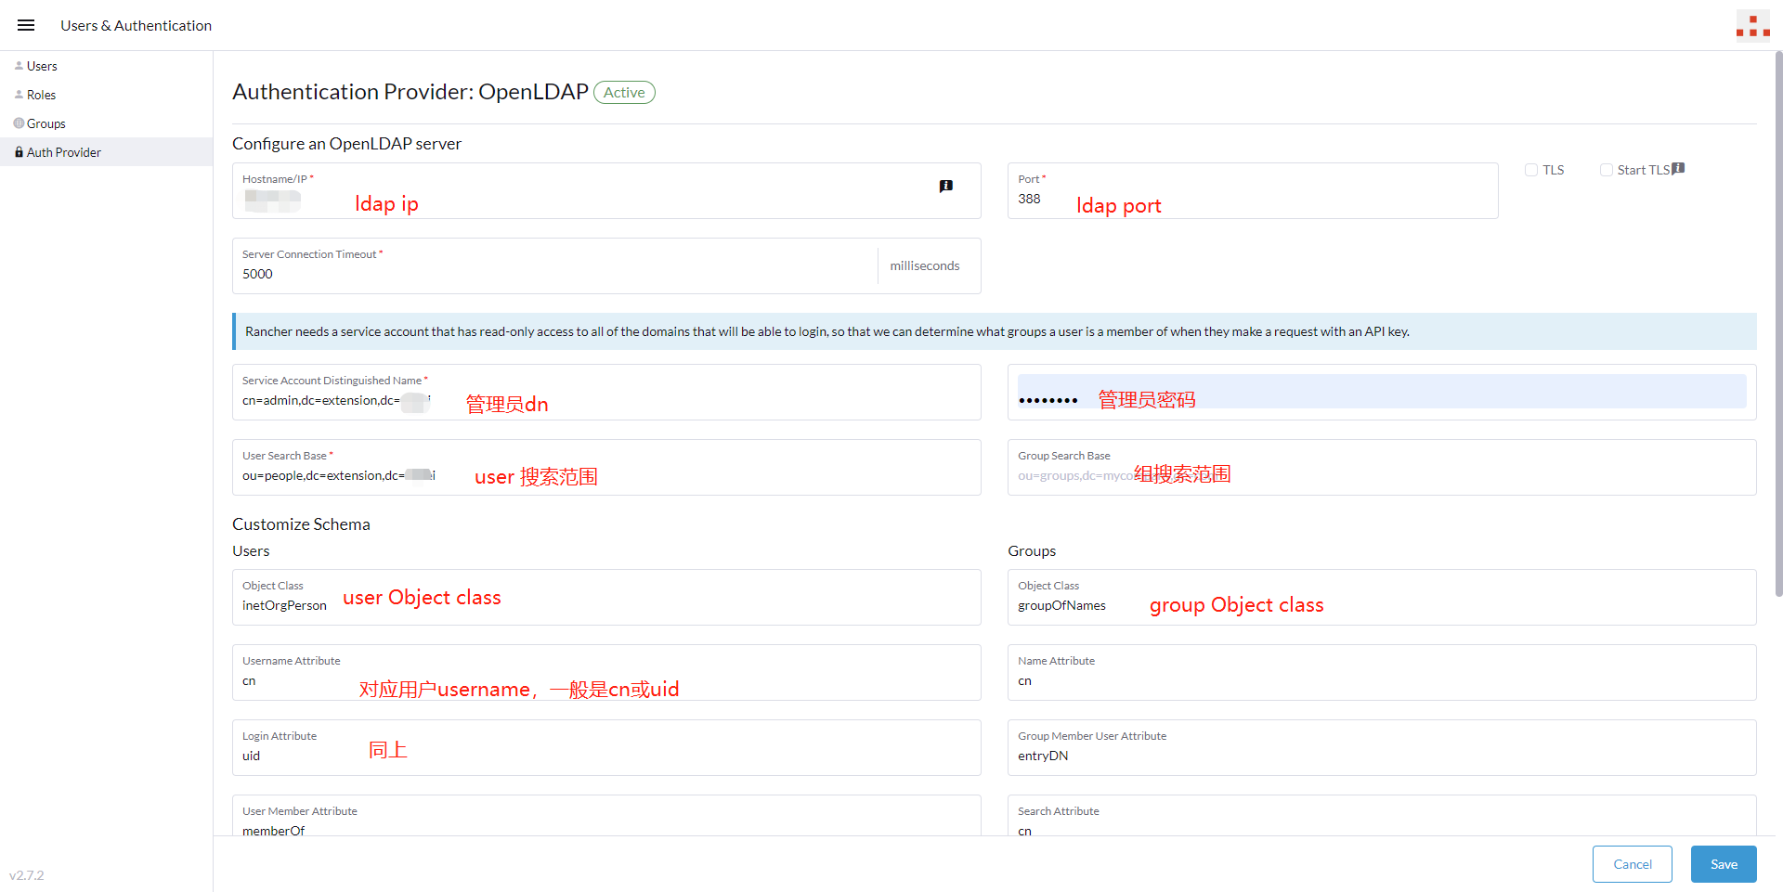Click the Auth Provider lock icon
The width and height of the screenshot is (1783, 892).
pyautogui.click(x=19, y=152)
